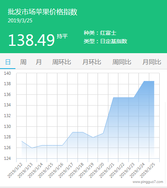Image resolution: width=167 pixels, height=188 pixels.
Task: Click the y-axis label 130
Action: (x=7, y=126)
